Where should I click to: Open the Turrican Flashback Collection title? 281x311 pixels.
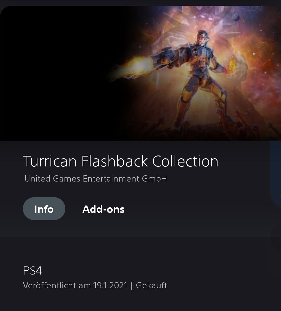(x=121, y=161)
